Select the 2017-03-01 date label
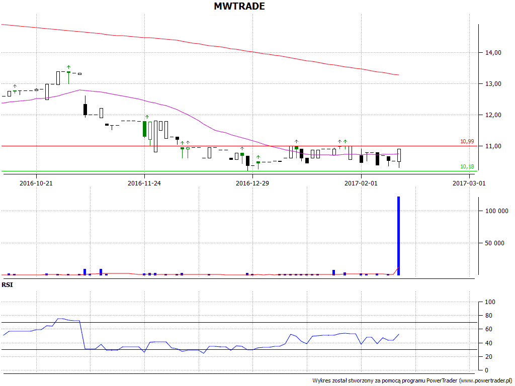 469,183
